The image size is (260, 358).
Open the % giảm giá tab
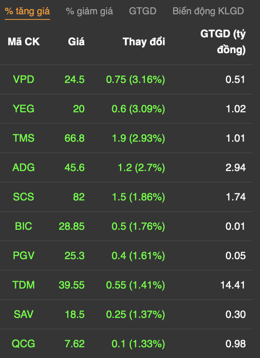coord(89,11)
